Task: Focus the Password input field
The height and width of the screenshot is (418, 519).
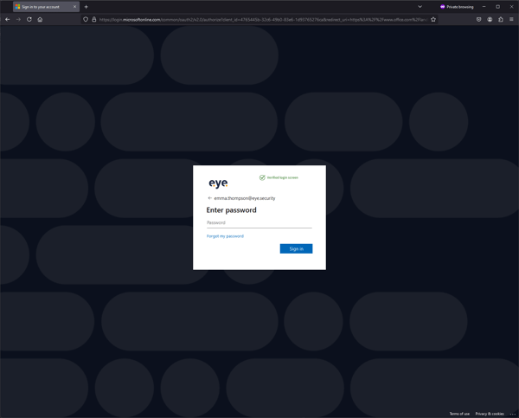Action: (x=259, y=223)
